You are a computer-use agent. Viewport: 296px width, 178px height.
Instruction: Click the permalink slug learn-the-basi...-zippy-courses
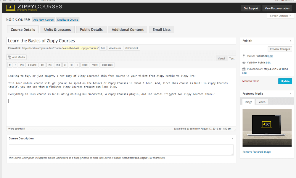pos(80,48)
